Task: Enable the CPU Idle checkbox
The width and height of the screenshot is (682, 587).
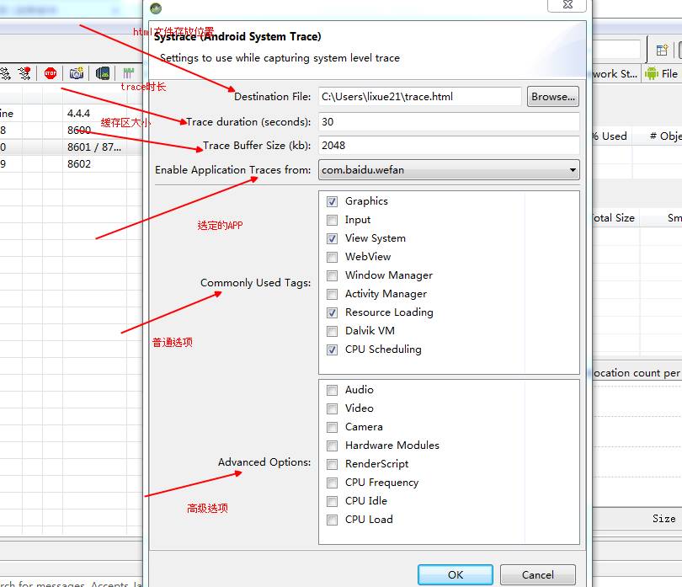Action: [332, 501]
